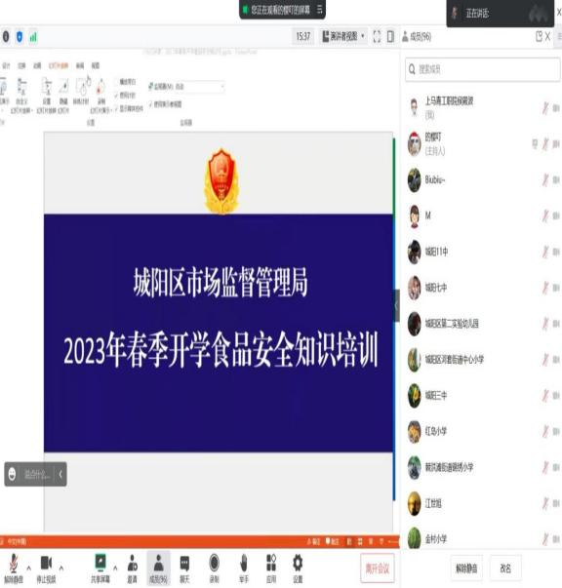
Task: Click the meeting info icon at top-left
Action: 6,37
